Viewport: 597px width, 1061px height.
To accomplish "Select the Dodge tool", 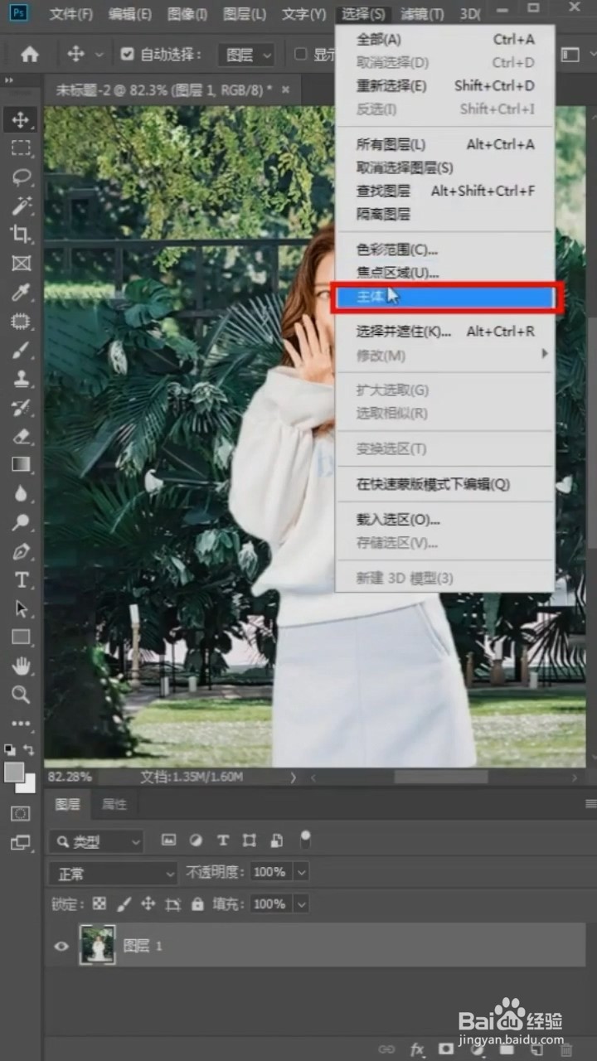I will pyautogui.click(x=21, y=522).
